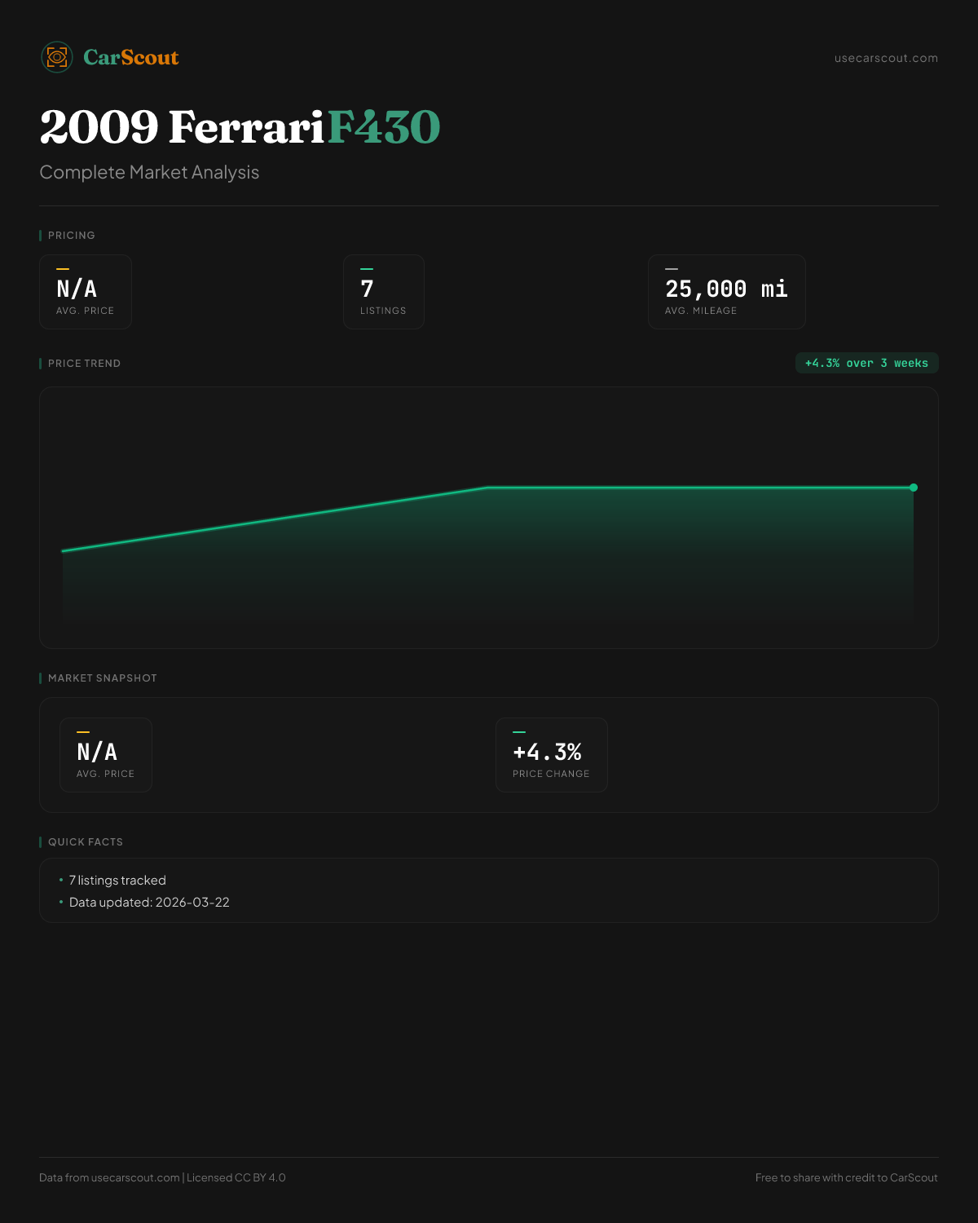The width and height of the screenshot is (978, 1223).
Task: Click the CarScout wordmark text
Action: pos(130,57)
